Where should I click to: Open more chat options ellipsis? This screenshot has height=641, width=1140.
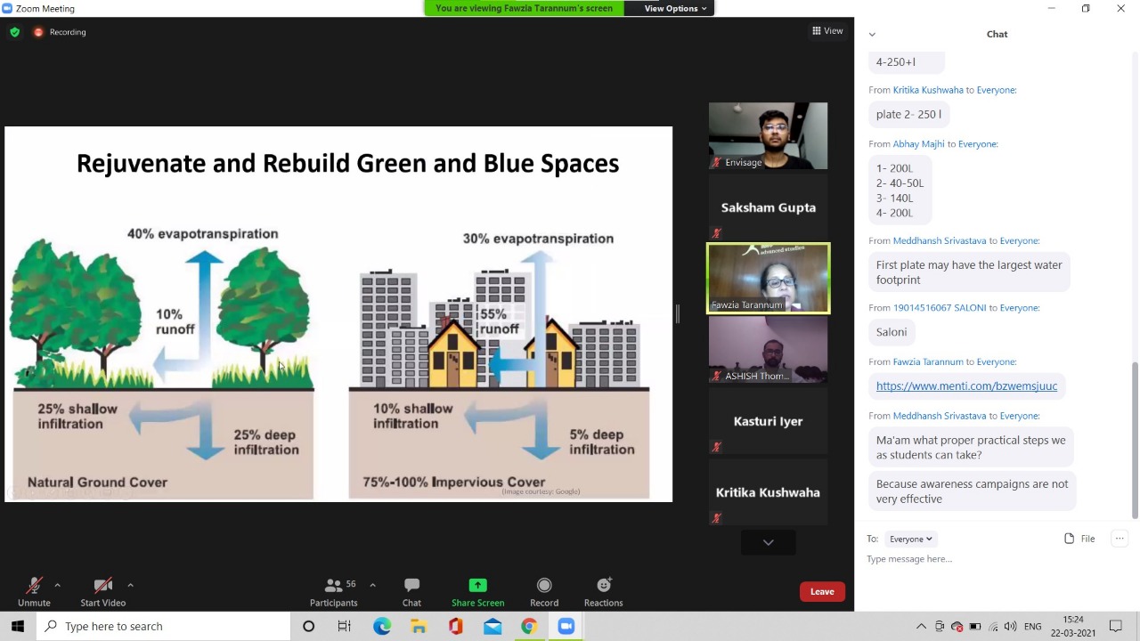tap(1120, 539)
